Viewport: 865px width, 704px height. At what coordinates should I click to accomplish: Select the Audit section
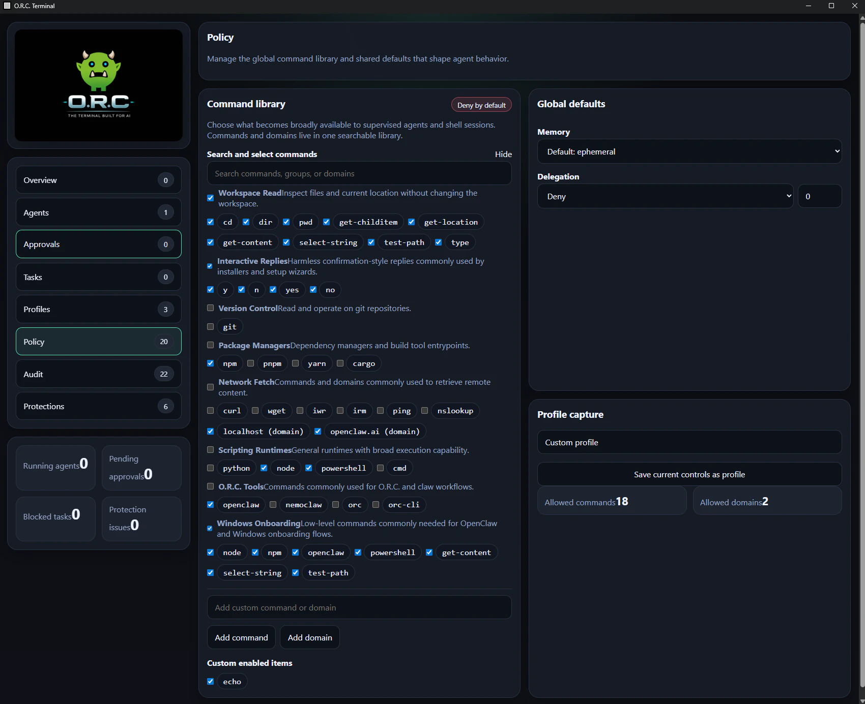pos(99,374)
